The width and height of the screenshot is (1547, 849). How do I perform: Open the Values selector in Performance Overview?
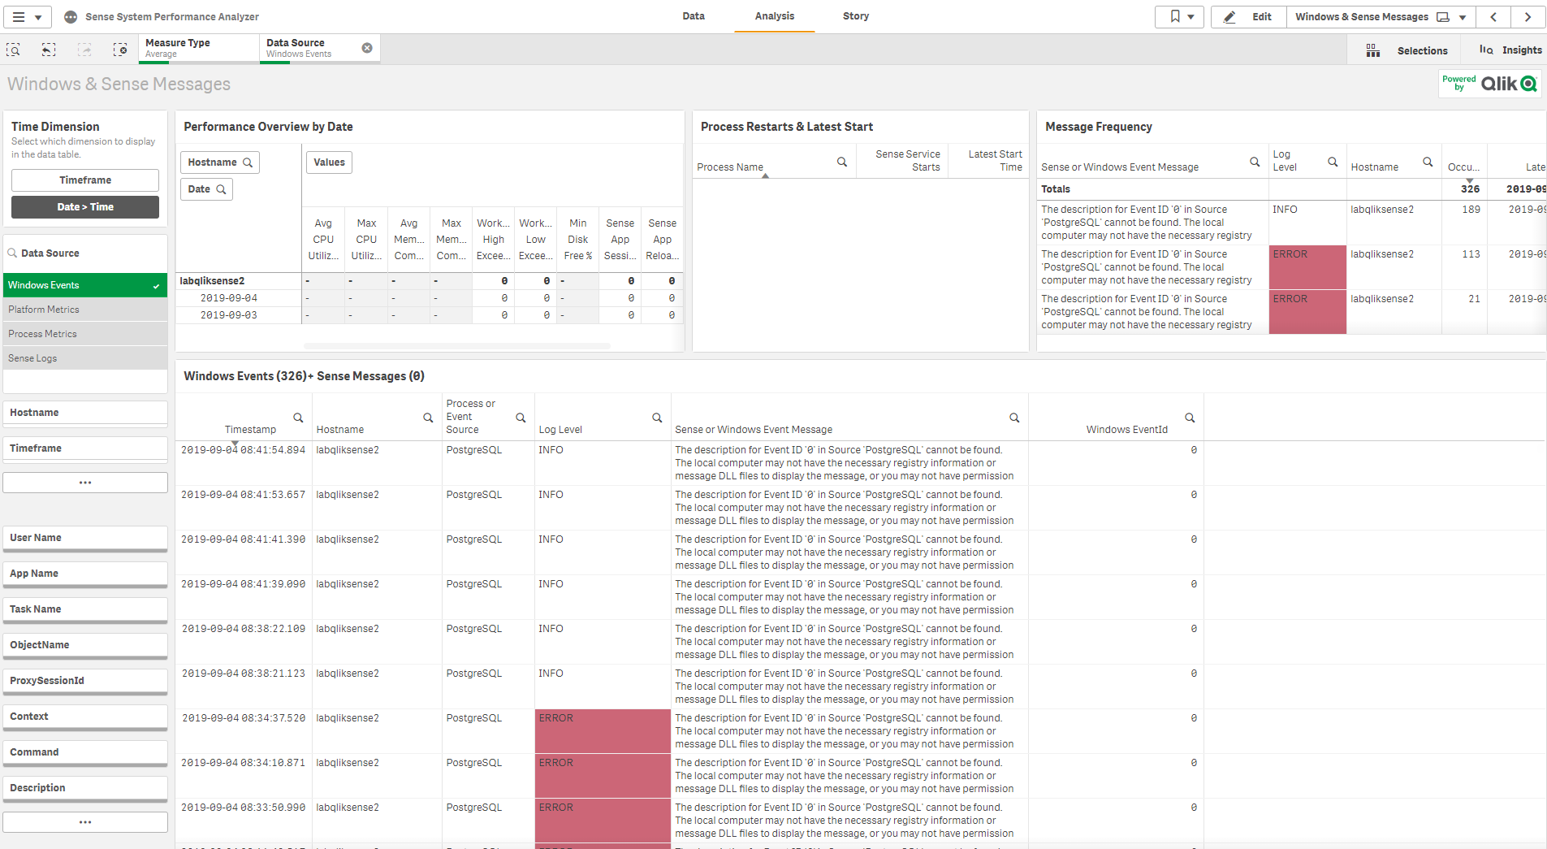[x=328, y=162]
